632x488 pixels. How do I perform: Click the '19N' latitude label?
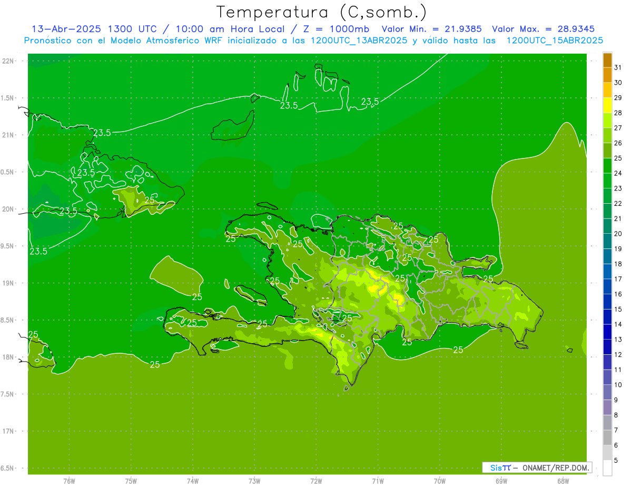(8, 283)
